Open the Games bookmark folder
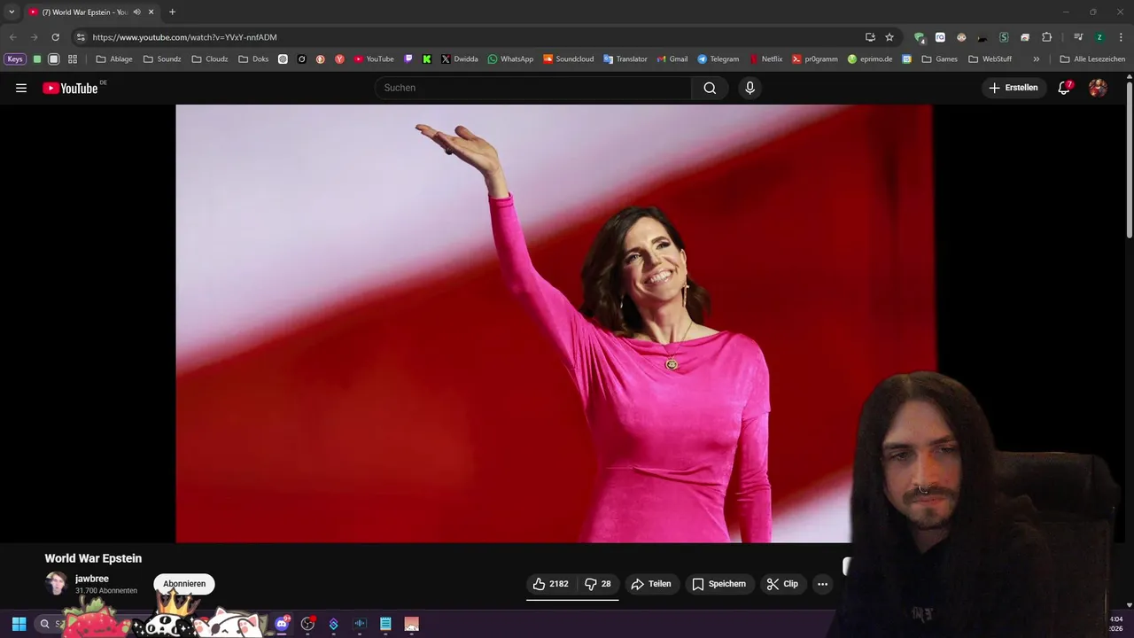1134x638 pixels. (x=940, y=59)
